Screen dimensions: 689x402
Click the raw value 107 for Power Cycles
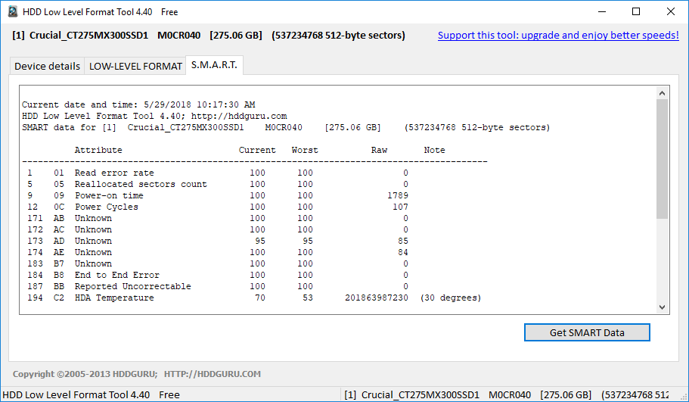click(x=400, y=207)
